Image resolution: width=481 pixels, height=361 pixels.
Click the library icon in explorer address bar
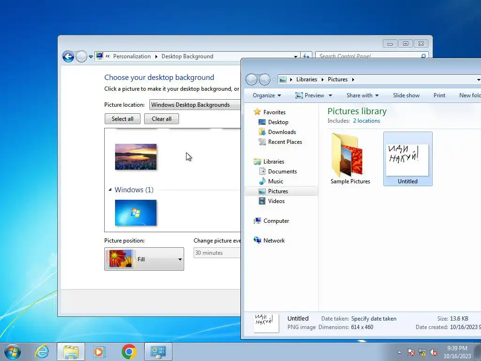[283, 79]
